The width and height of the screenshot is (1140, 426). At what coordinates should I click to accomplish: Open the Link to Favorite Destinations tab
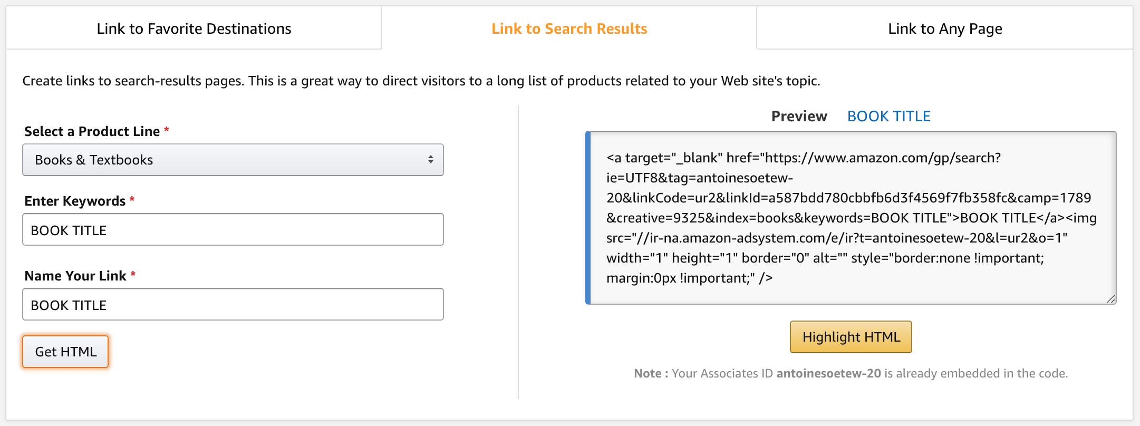pyautogui.click(x=194, y=28)
